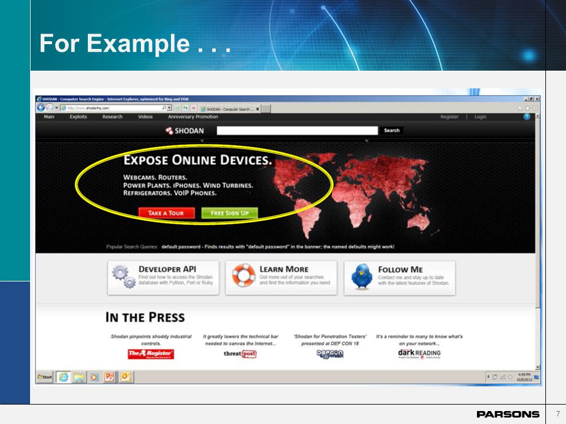Screen dimensions: 566x424
Task: Open the address bar autocomplete dropdown arrow
Action: [169, 108]
